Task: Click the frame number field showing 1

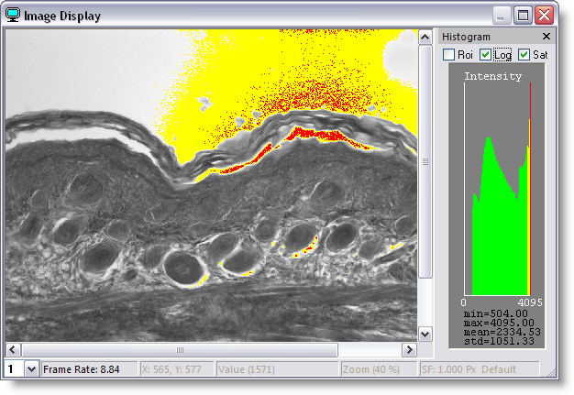Action: 13,368
